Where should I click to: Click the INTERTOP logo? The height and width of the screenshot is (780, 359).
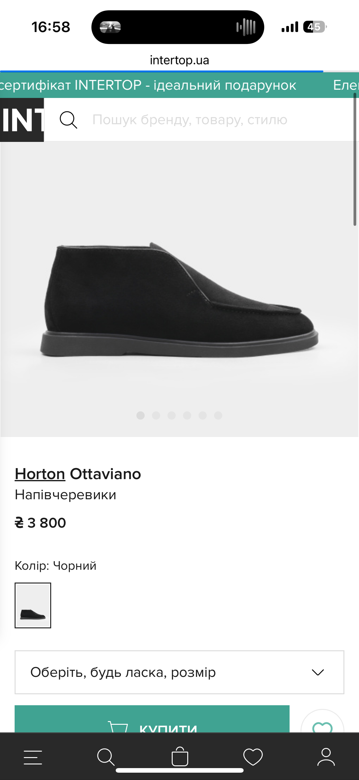22,120
